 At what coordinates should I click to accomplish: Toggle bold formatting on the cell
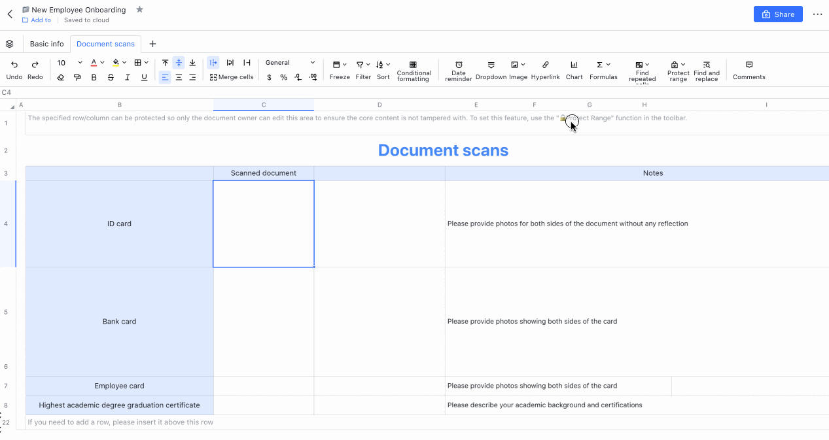(94, 76)
